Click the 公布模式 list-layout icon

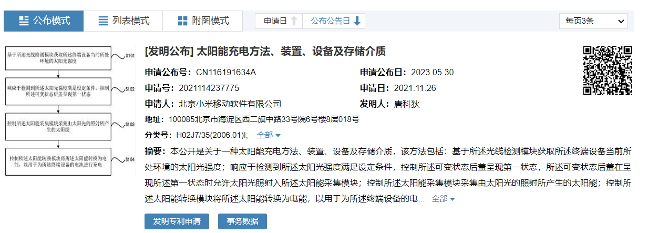(24, 21)
